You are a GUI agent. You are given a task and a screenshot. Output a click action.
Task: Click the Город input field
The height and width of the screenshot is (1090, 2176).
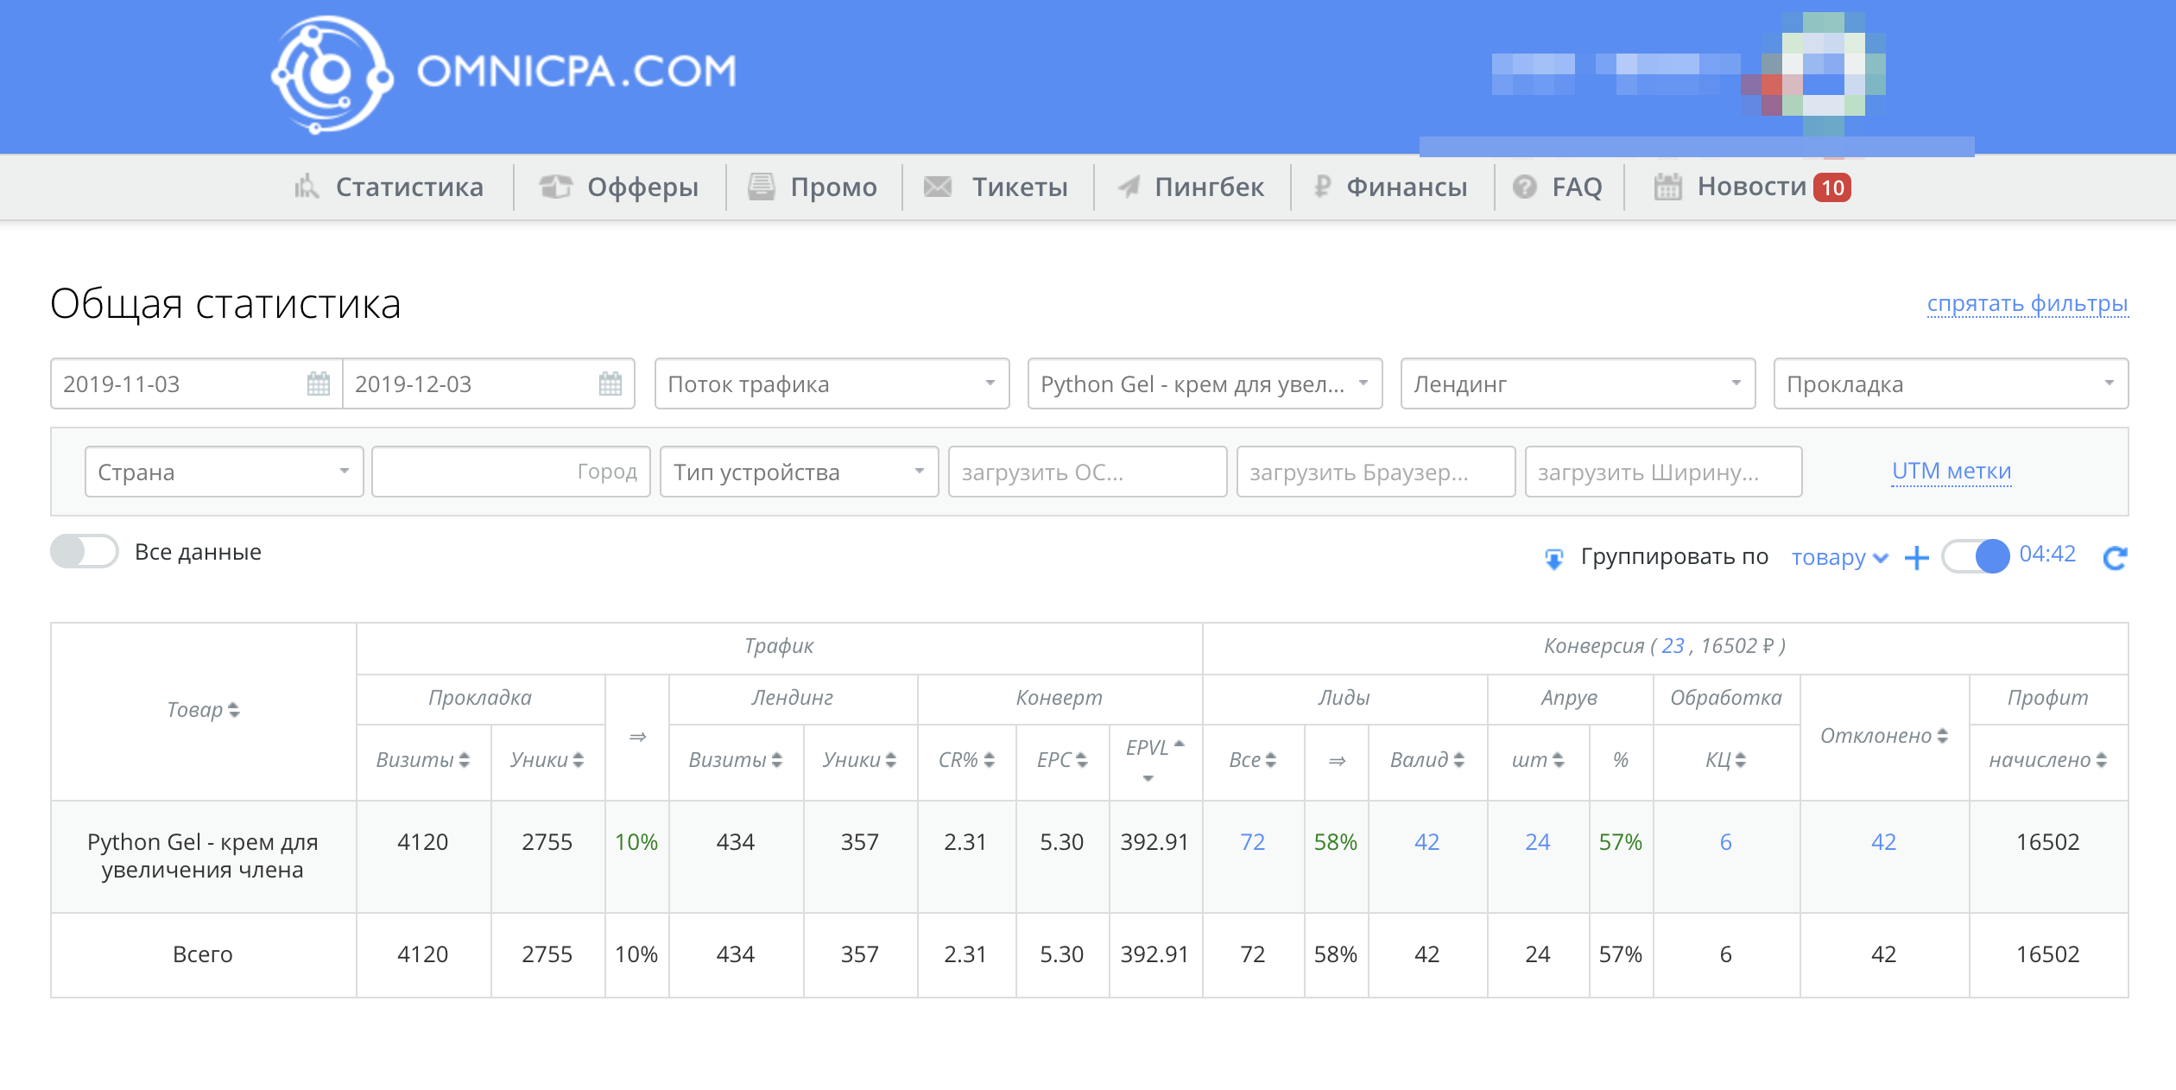510,472
